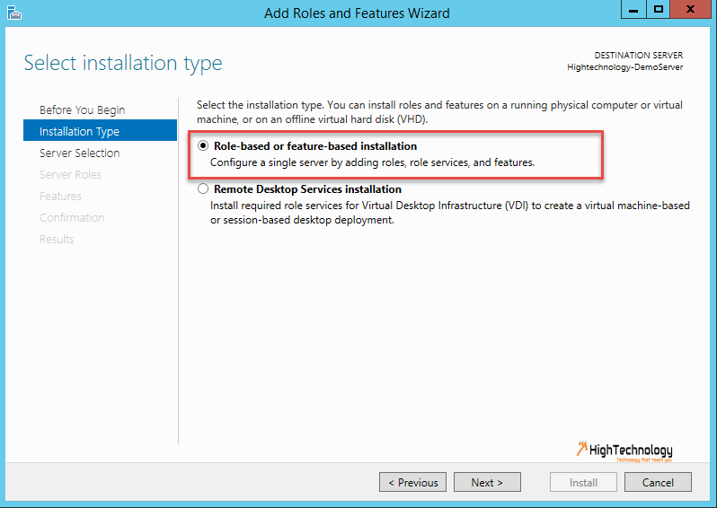Minimize the wizard window
This screenshot has width=717, height=508.
pos(633,9)
